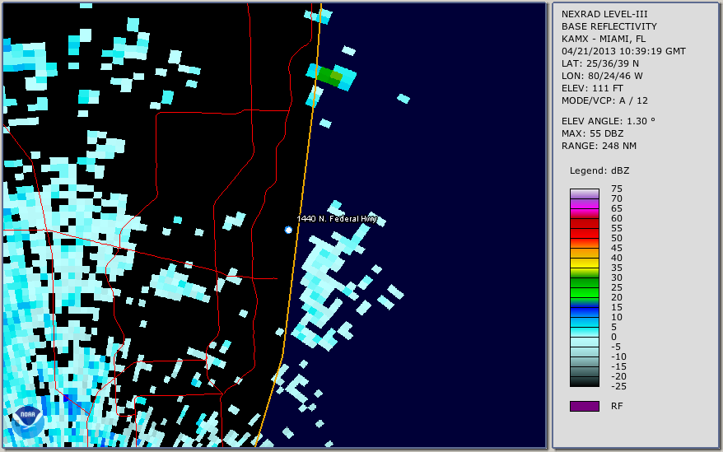Image resolution: width=723 pixels, height=452 pixels.
Task: Click the RF legend label
Action: pos(617,406)
